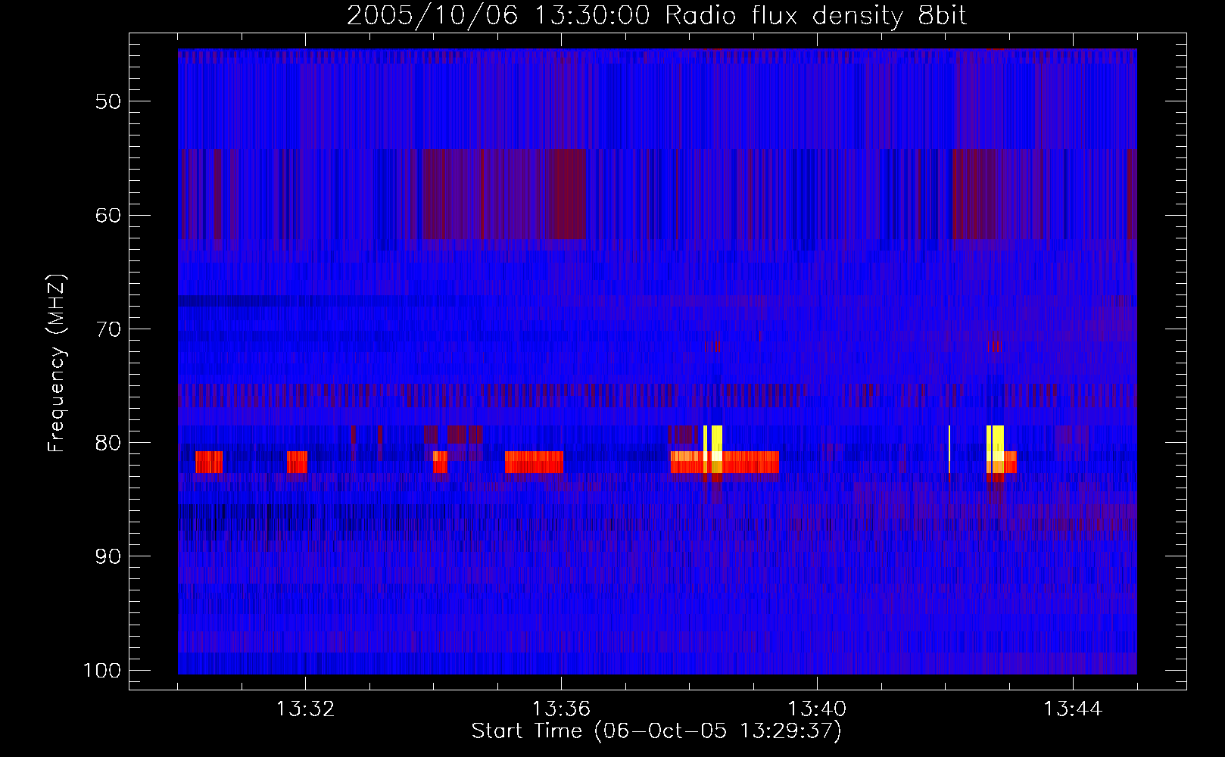Click the 100 frequency tick label
The image size is (1225, 757).
click(x=102, y=671)
